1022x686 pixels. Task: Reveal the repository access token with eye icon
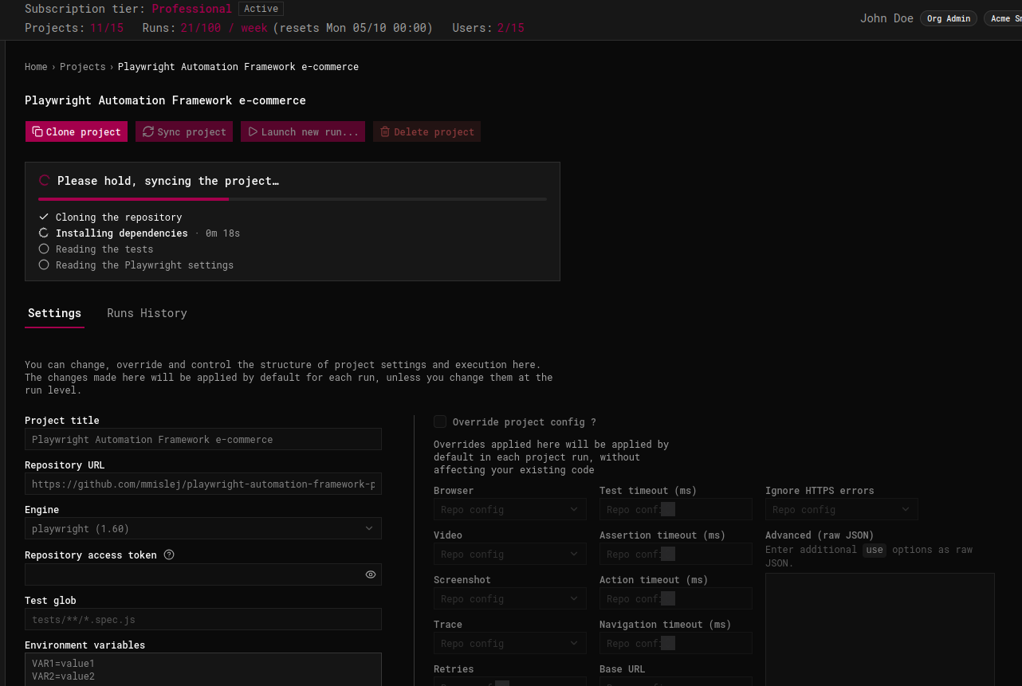[371, 574]
